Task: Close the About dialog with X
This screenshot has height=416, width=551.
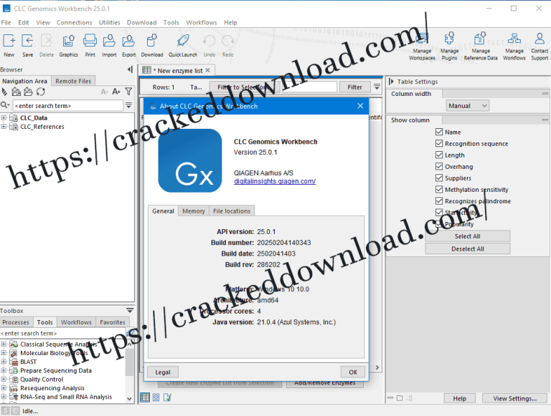Action: coord(360,106)
